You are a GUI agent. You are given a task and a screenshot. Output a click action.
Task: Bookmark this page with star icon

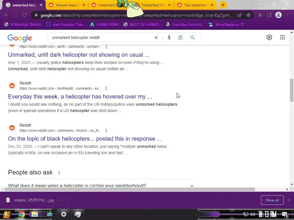249,15
